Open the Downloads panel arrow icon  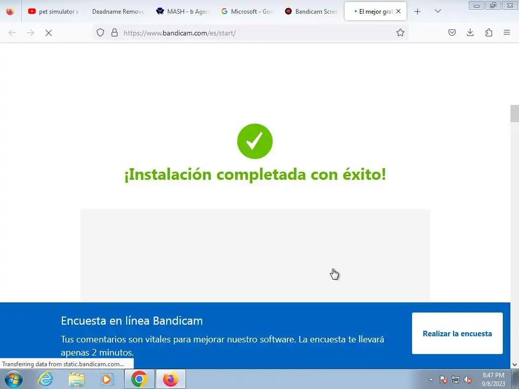coord(470,32)
